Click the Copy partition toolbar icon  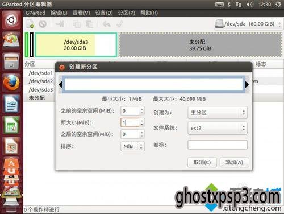pyautogui.click(x=77, y=24)
